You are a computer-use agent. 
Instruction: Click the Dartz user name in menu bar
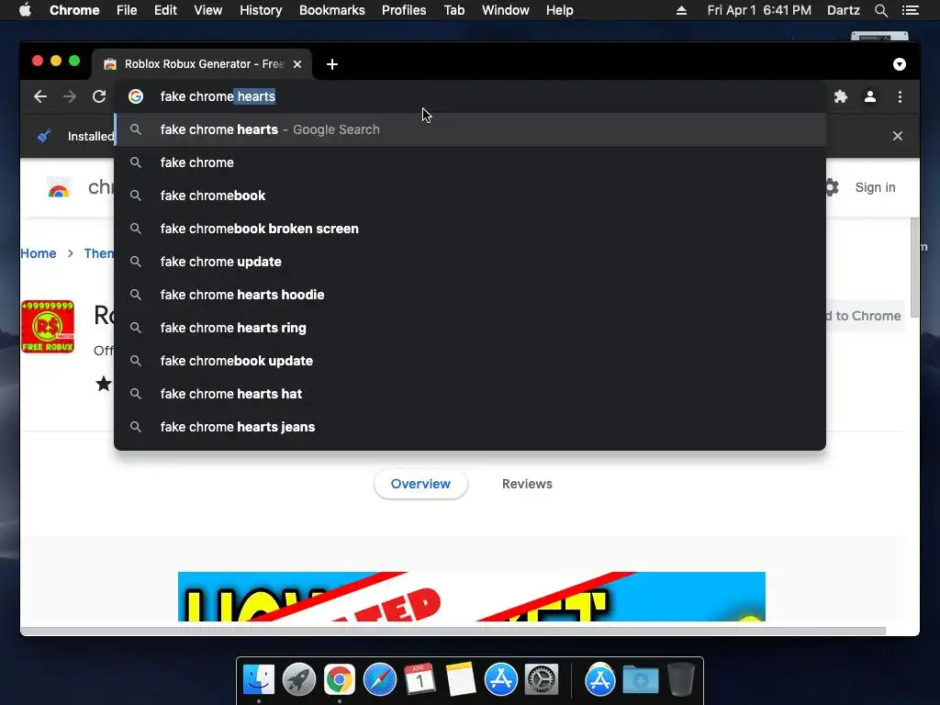click(x=844, y=10)
